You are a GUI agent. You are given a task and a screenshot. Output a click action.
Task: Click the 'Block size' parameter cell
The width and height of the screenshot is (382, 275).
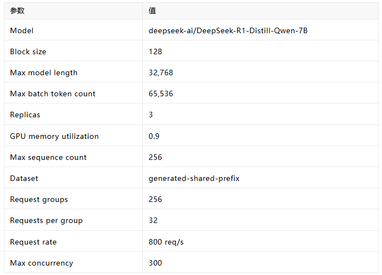click(73, 51)
